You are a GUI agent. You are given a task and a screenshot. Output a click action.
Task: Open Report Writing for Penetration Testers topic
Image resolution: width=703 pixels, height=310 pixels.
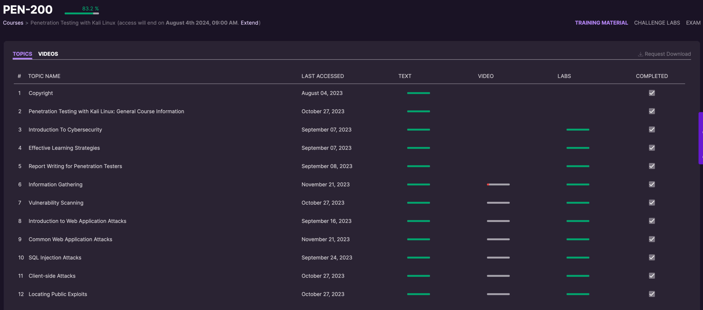tap(75, 166)
